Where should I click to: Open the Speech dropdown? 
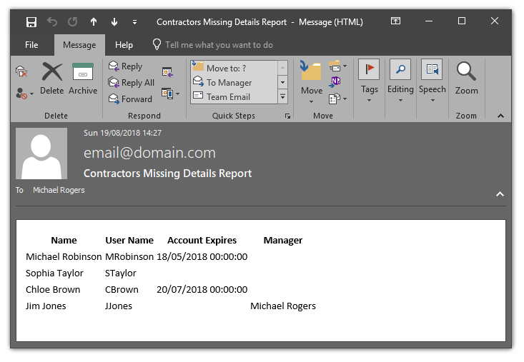tap(432, 90)
